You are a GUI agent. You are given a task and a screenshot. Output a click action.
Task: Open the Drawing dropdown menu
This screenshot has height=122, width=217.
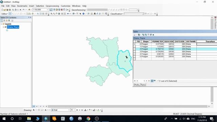coord(28,110)
